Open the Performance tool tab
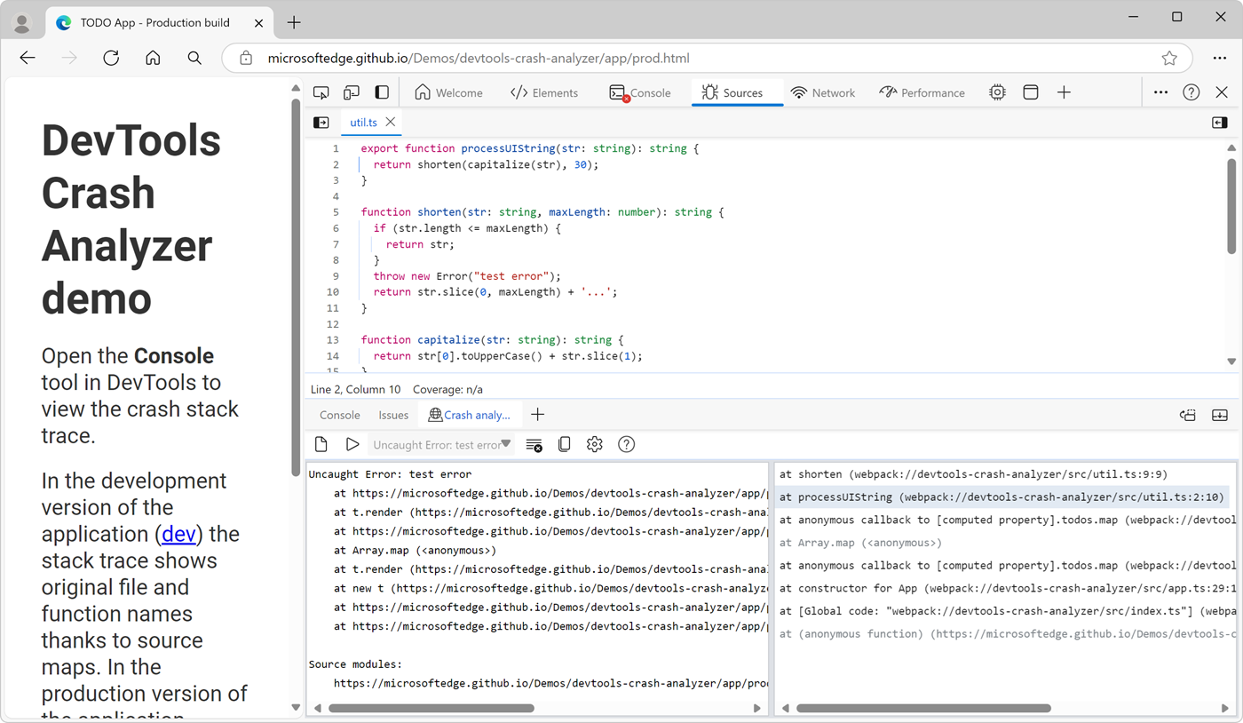This screenshot has height=723, width=1243. point(922,92)
